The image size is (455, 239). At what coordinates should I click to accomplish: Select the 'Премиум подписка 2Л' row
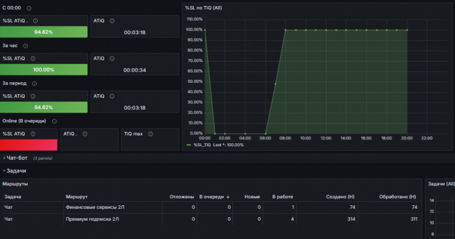click(x=211, y=219)
